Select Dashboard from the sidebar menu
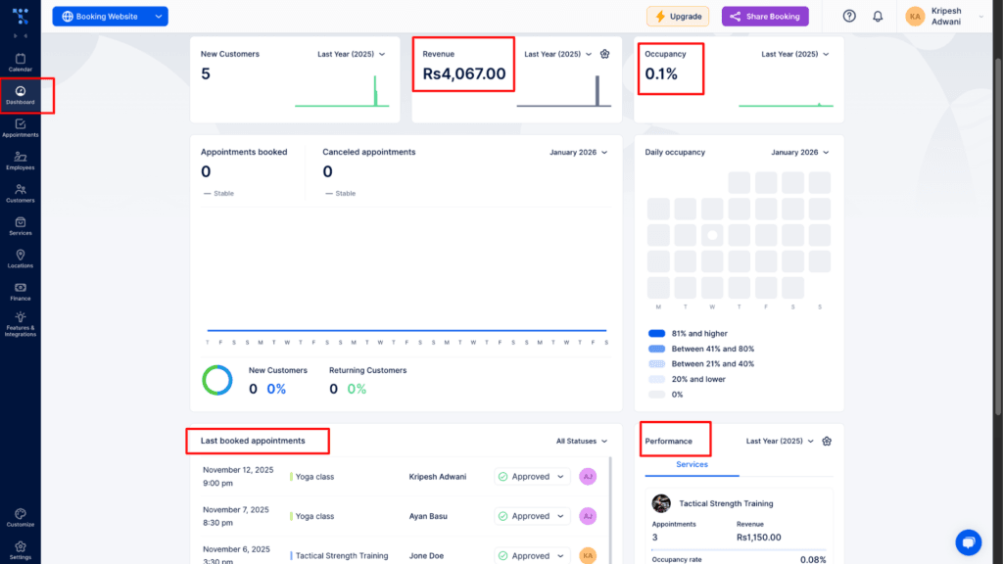The height and width of the screenshot is (564, 1003). coord(20,95)
